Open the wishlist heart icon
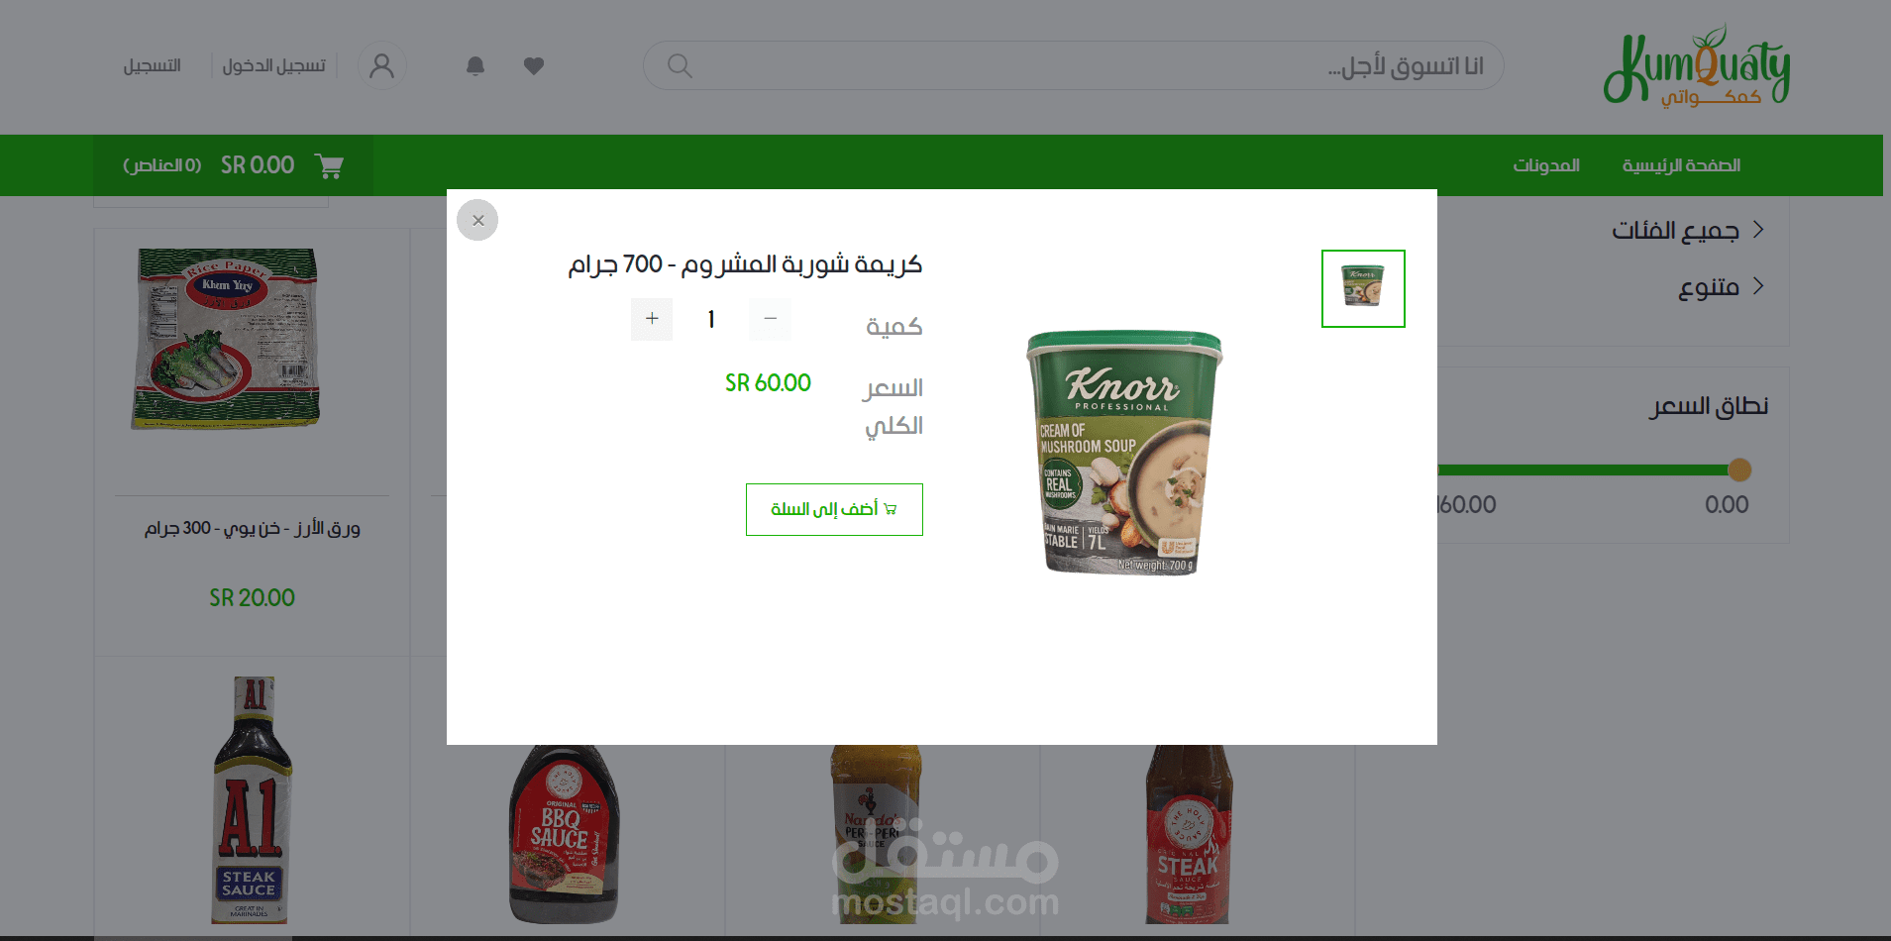 tap(534, 65)
